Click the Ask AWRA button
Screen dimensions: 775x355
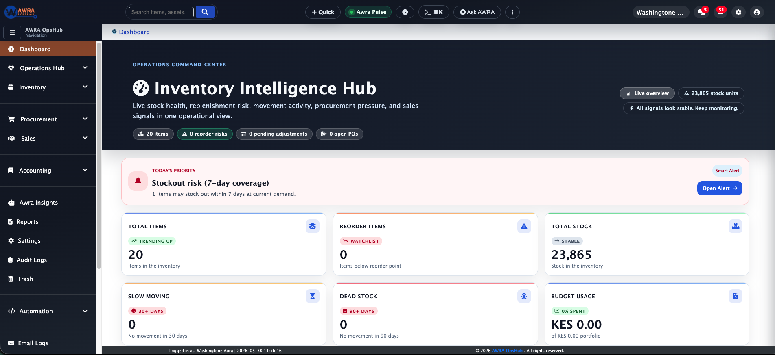(x=477, y=12)
